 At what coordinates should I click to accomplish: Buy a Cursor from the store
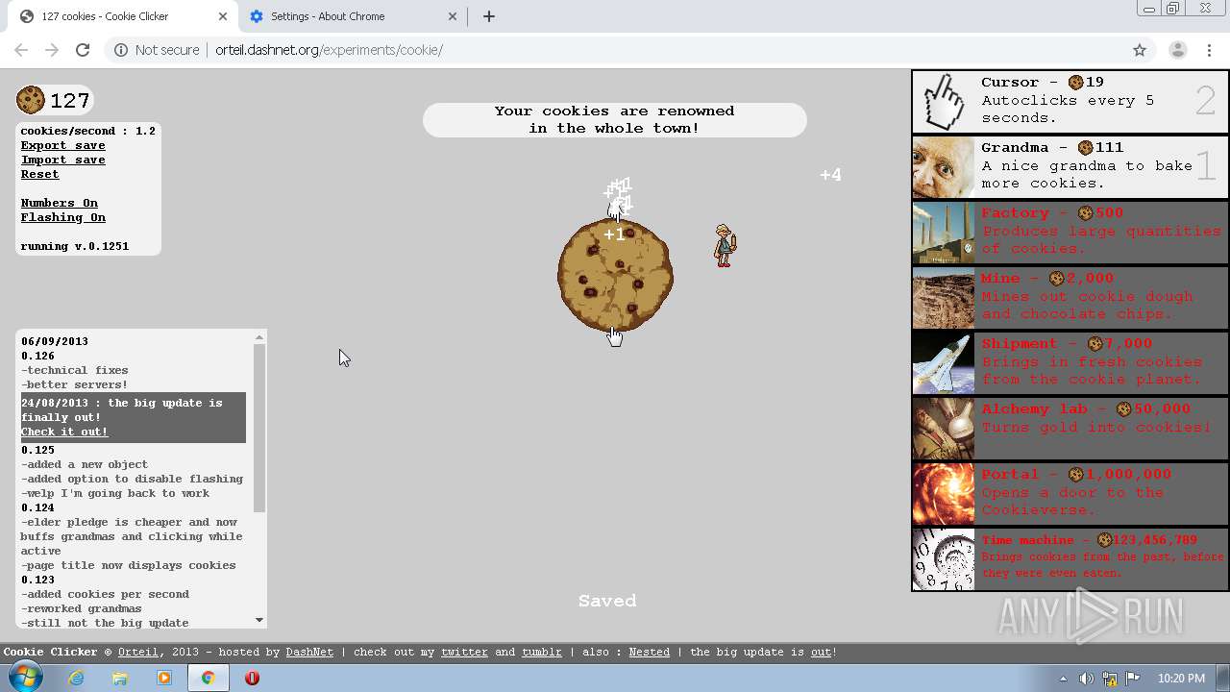(1070, 102)
